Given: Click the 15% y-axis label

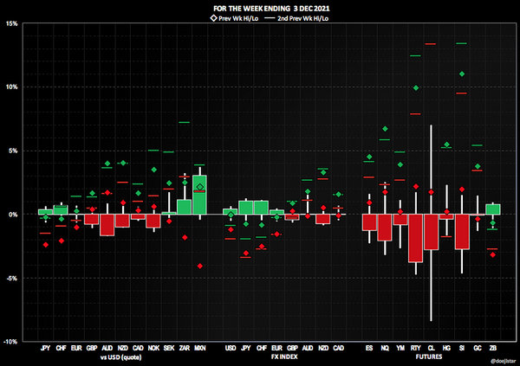Looking at the screenshot, I should [12, 23].
